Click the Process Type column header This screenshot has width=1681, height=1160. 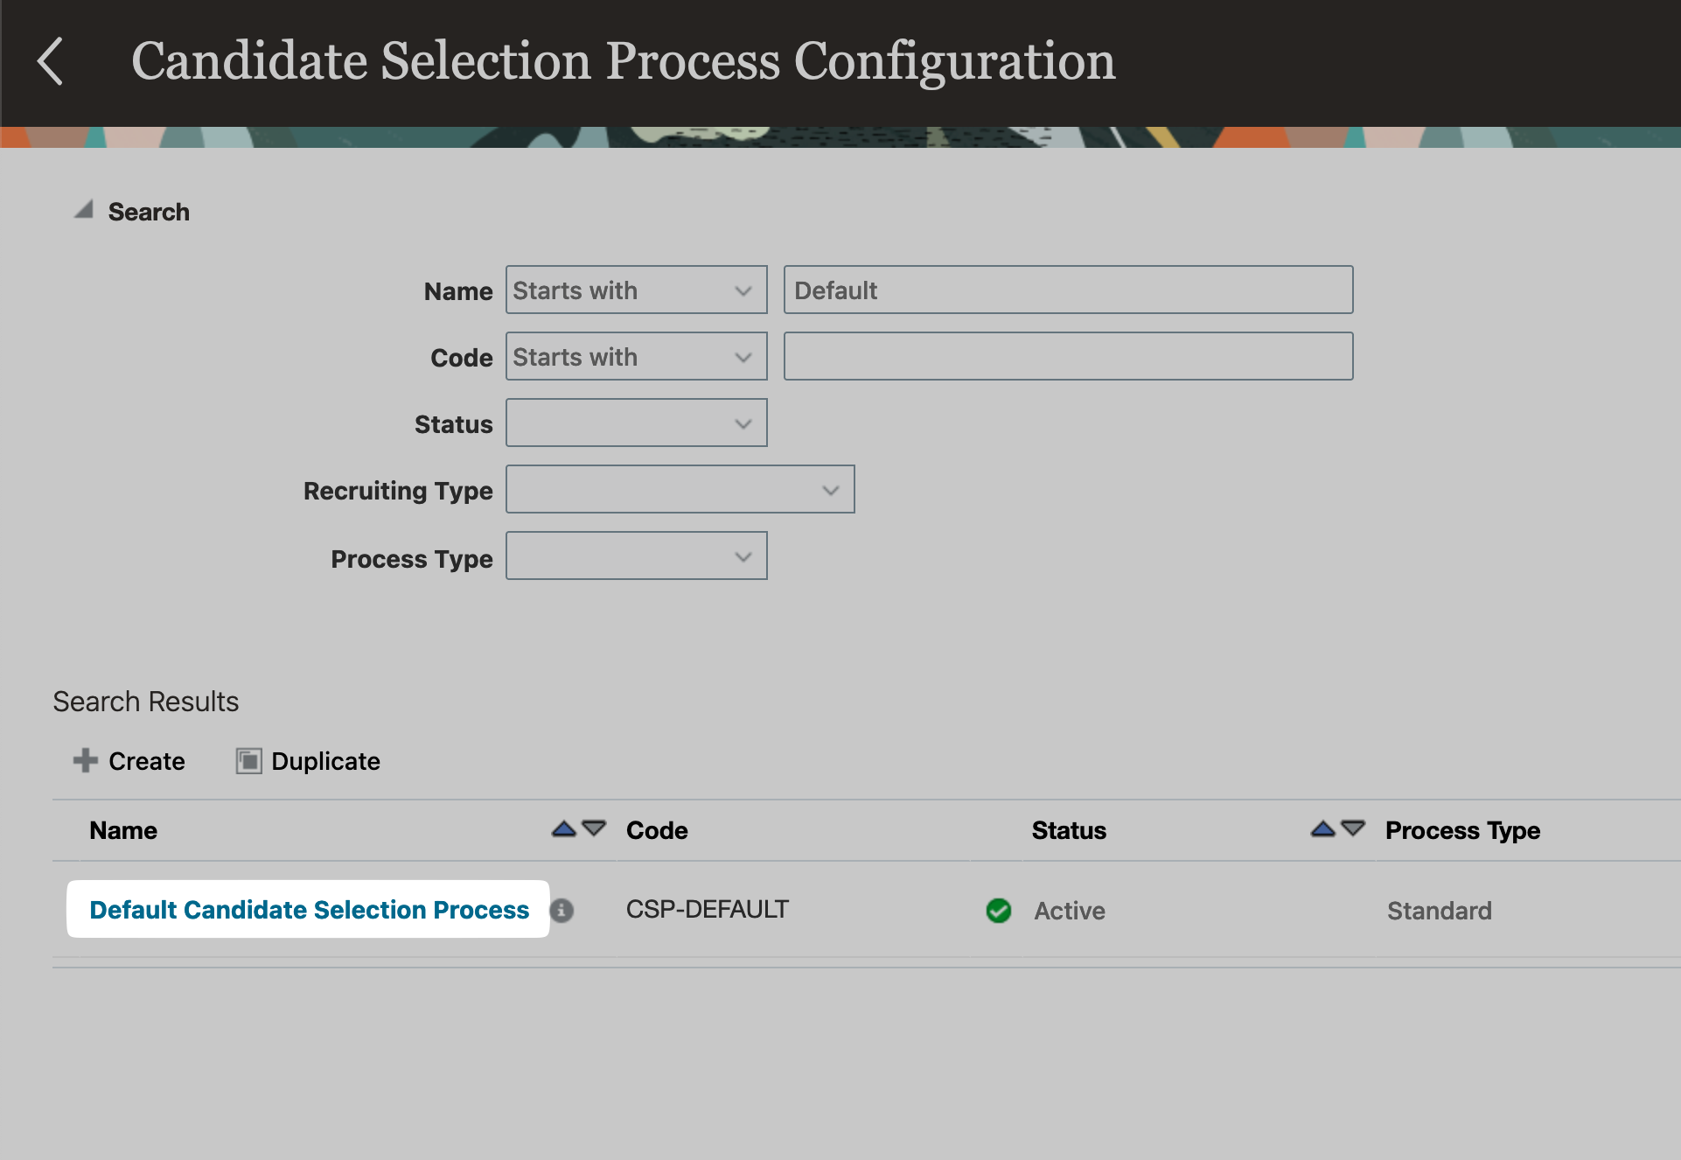click(1462, 830)
